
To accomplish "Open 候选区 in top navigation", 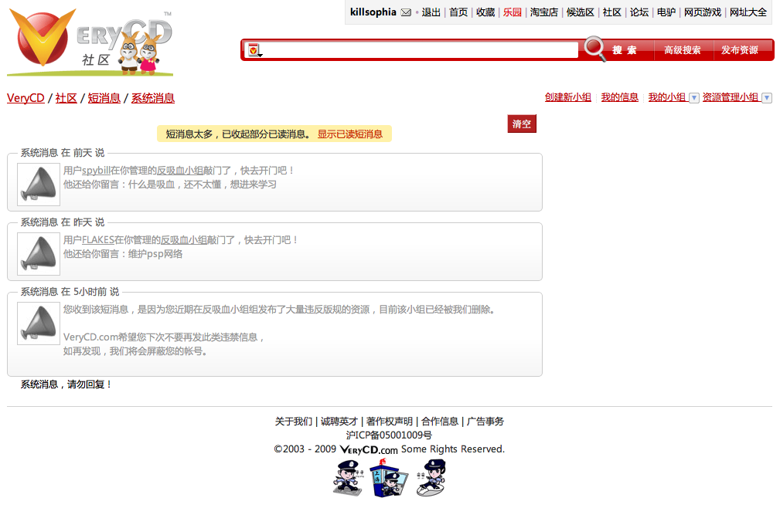I will click(581, 12).
